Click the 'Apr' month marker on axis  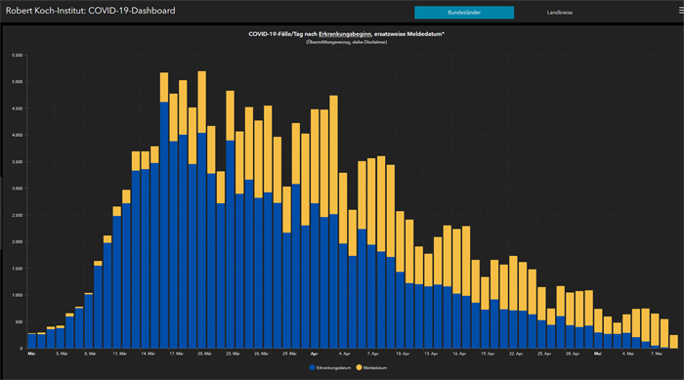click(314, 354)
